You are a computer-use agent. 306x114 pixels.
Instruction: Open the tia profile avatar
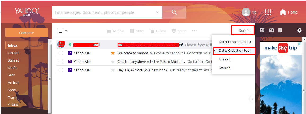(x=246, y=12)
